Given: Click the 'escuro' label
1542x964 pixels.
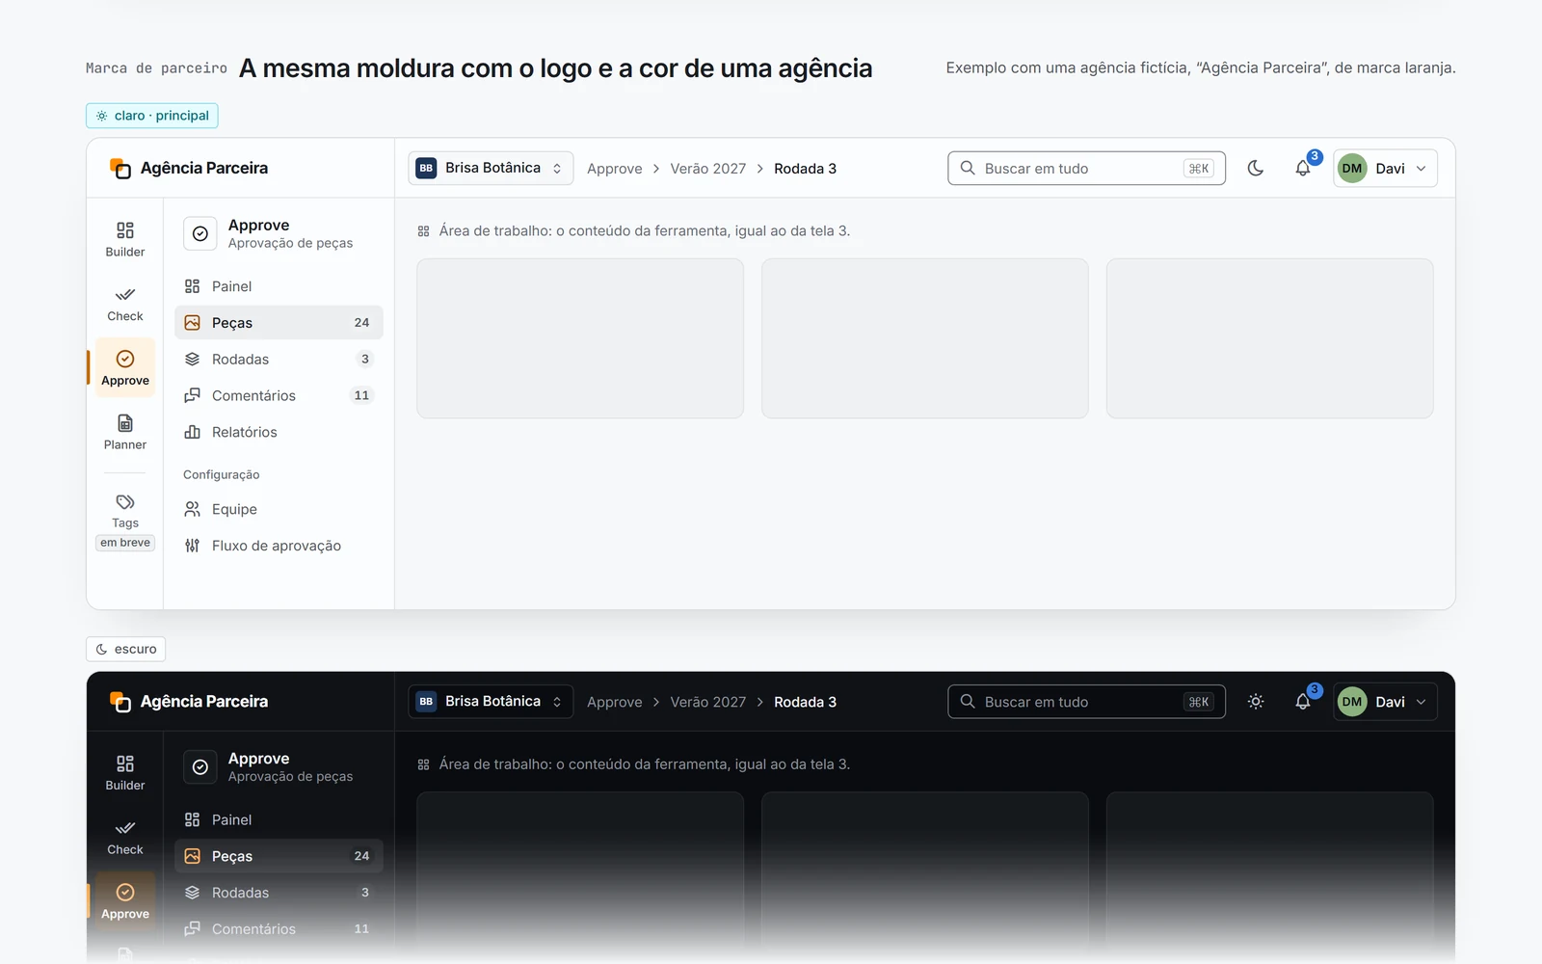Looking at the screenshot, I should pyautogui.click(x=126, y=649).
